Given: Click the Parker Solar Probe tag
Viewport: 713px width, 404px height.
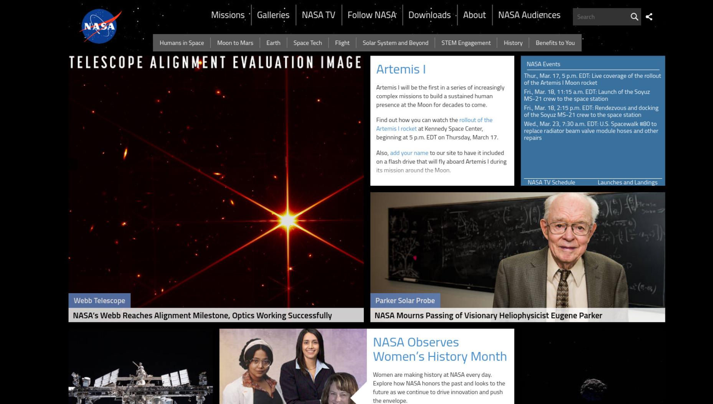Looking at the screenshot, I should click(x=405, y=300).
